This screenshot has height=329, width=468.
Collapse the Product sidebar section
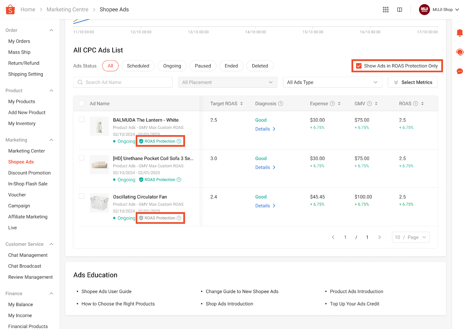click(51, 91)
